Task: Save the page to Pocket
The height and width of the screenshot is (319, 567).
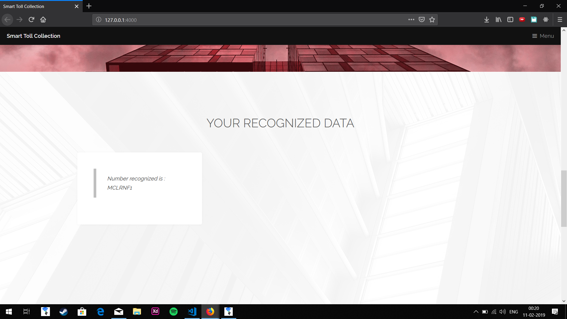Action: pyautogui.click(x=422, y=19)
